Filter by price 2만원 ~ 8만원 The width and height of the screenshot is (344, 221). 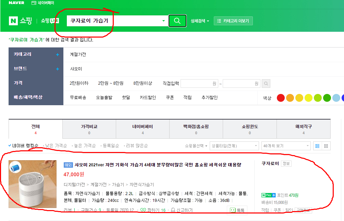(111, 83)
